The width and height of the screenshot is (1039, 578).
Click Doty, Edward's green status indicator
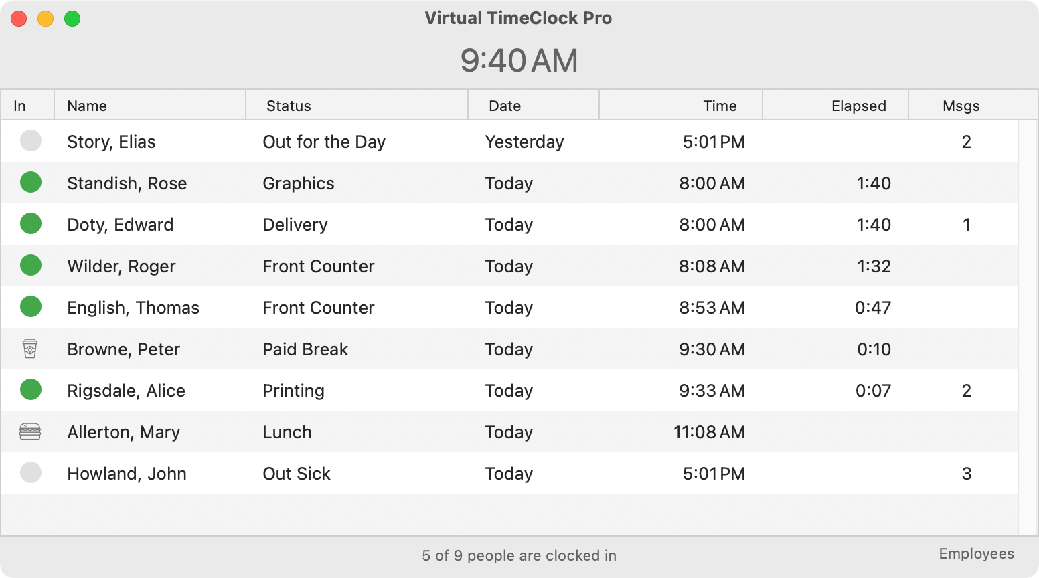coord(30,224)
